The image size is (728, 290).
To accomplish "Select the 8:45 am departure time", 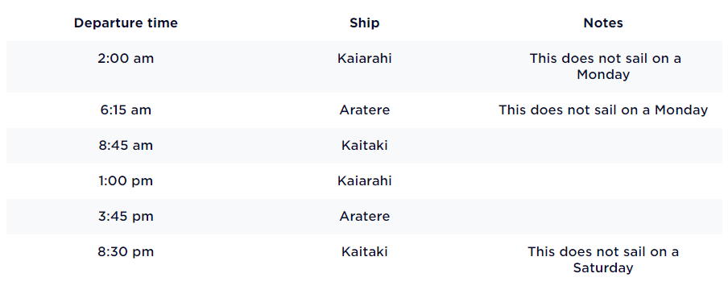I will pyautogui.click(x=126, y=146).
